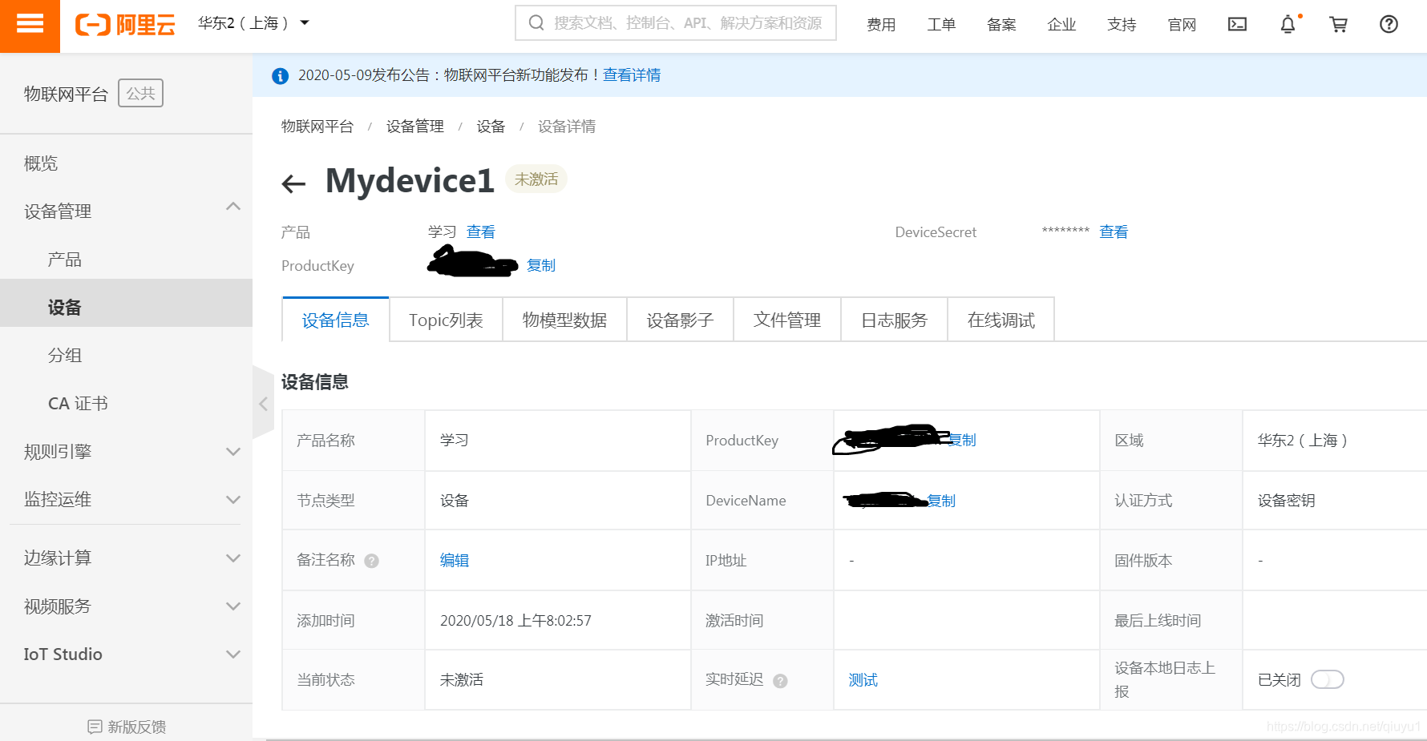Screen dimensions: 1427x741
Task: Click the 查看详情 announcement link
Action: point(632,75)
